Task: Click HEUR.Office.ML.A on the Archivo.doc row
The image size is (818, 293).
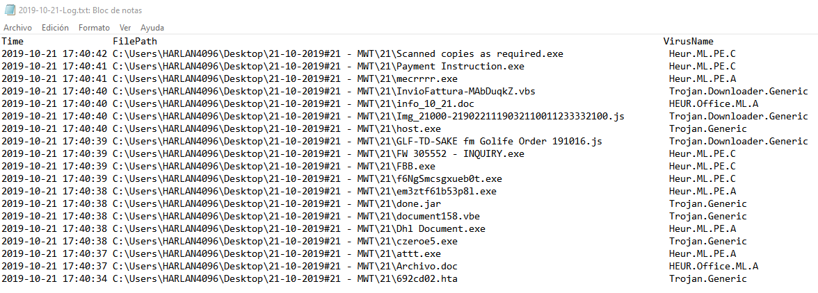Action: (714, 267)
